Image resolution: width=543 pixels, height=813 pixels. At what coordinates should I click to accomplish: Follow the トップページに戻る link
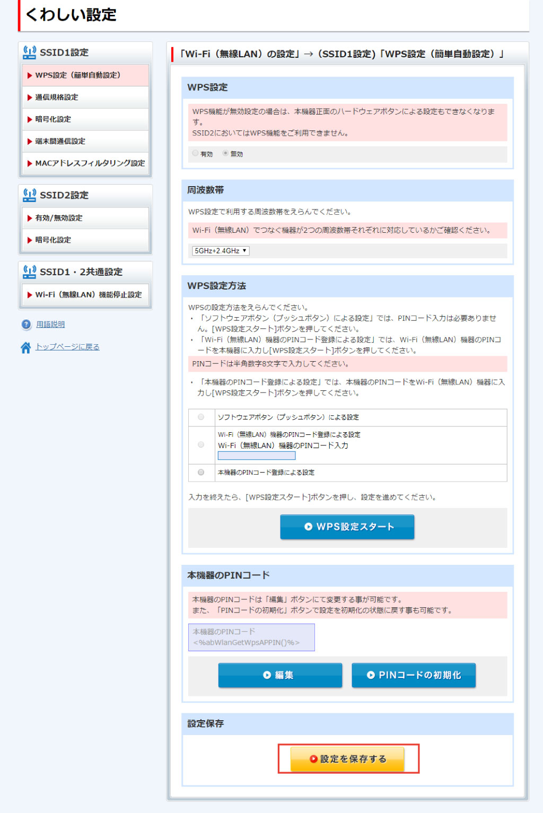tap(67, 347)
